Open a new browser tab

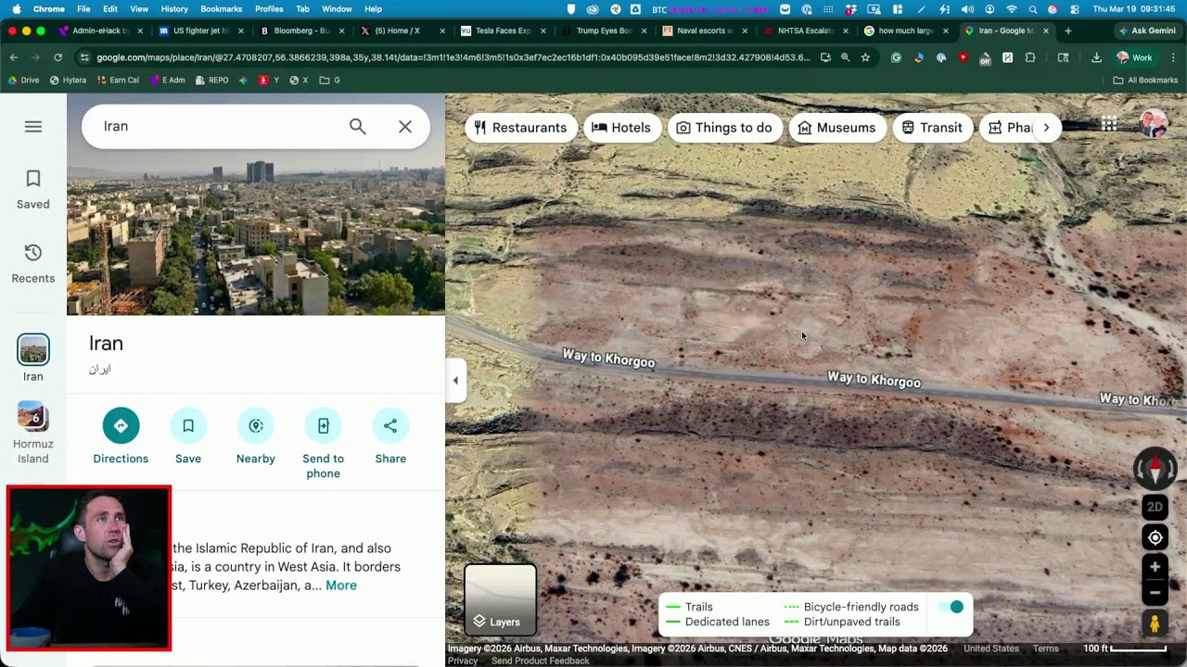(1068, 31)
